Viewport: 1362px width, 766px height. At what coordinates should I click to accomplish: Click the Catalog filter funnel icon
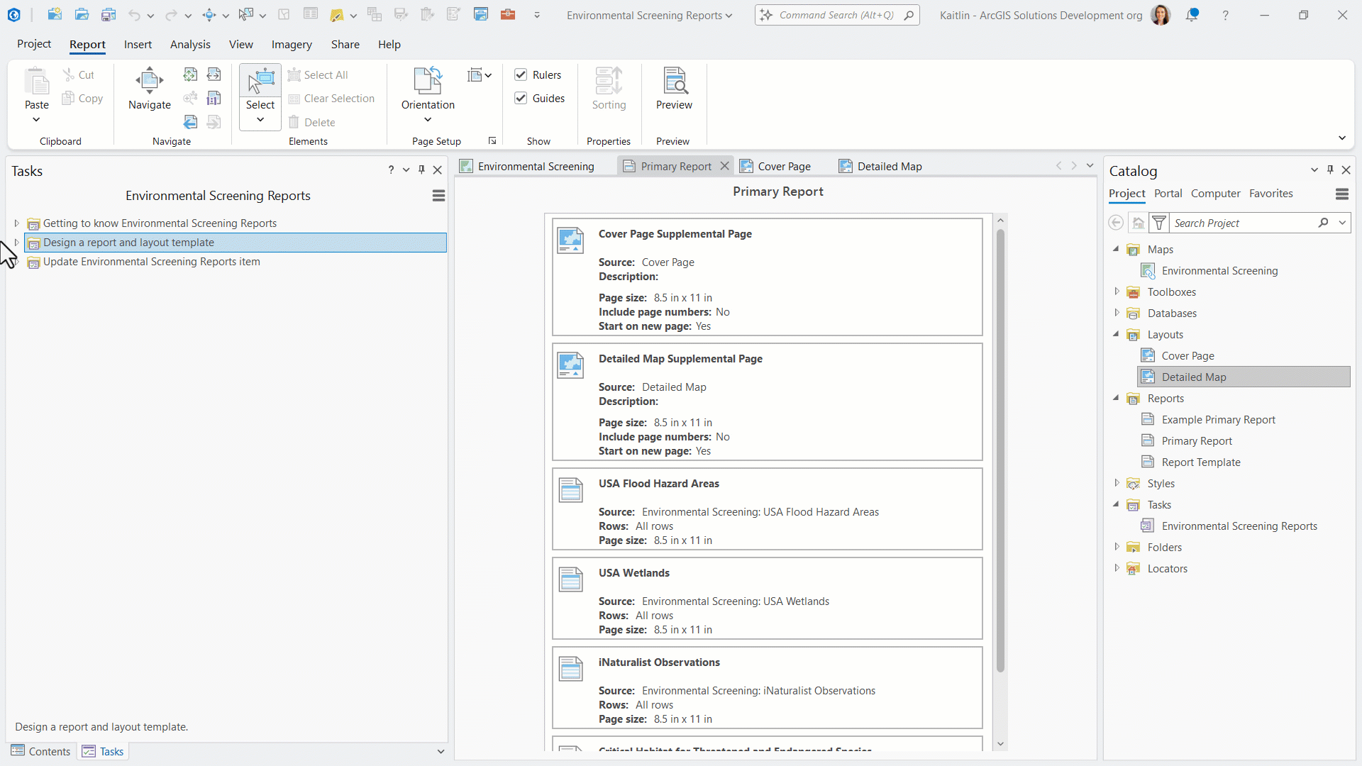(1159, 223)
